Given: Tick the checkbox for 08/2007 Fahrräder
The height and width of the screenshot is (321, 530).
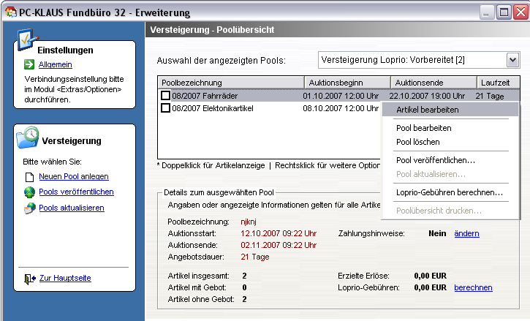Looking at the screenshot, I should tap(166, 95).
